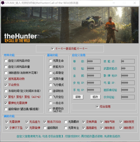Close the trainer window

pos(135,3)
